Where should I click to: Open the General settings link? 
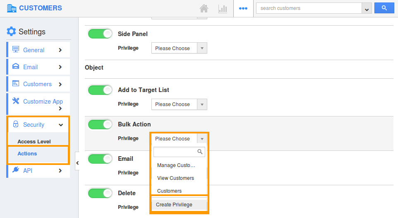pos(34,50)
